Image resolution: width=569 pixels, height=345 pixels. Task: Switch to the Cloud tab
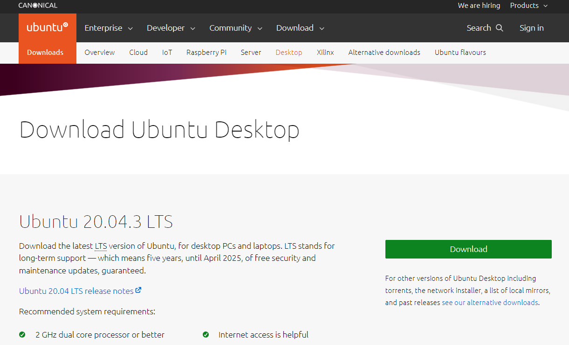(x=138, y=53)
